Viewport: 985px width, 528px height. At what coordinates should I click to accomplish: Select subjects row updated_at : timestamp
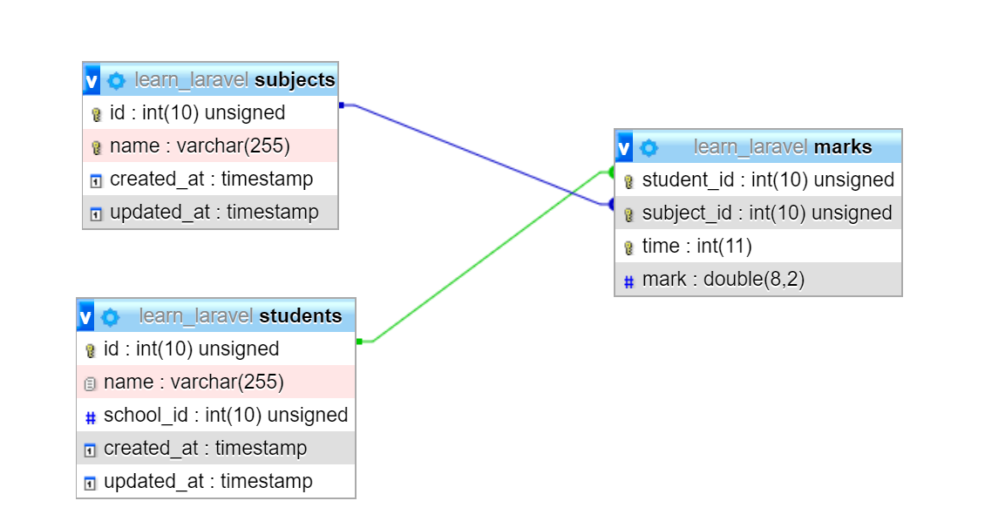coord(210,213)
